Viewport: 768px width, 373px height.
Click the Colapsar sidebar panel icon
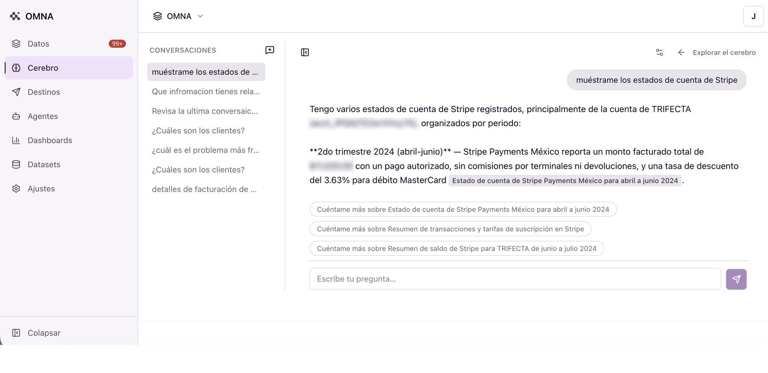pyautogui.click(x=16, y=333)
